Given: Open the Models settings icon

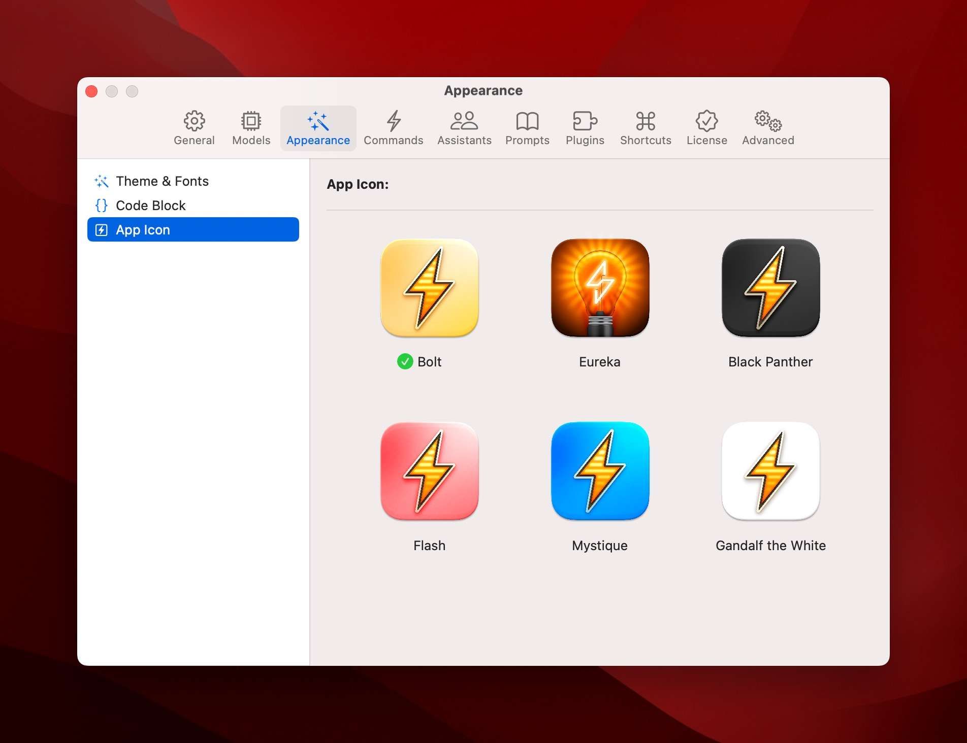Looking at the screenshot, I should (x=250, y=122).
